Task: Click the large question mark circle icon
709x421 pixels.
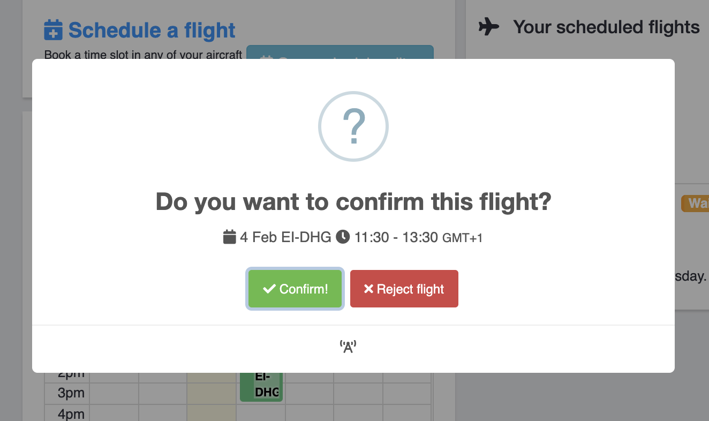Action: coord(353,126)
